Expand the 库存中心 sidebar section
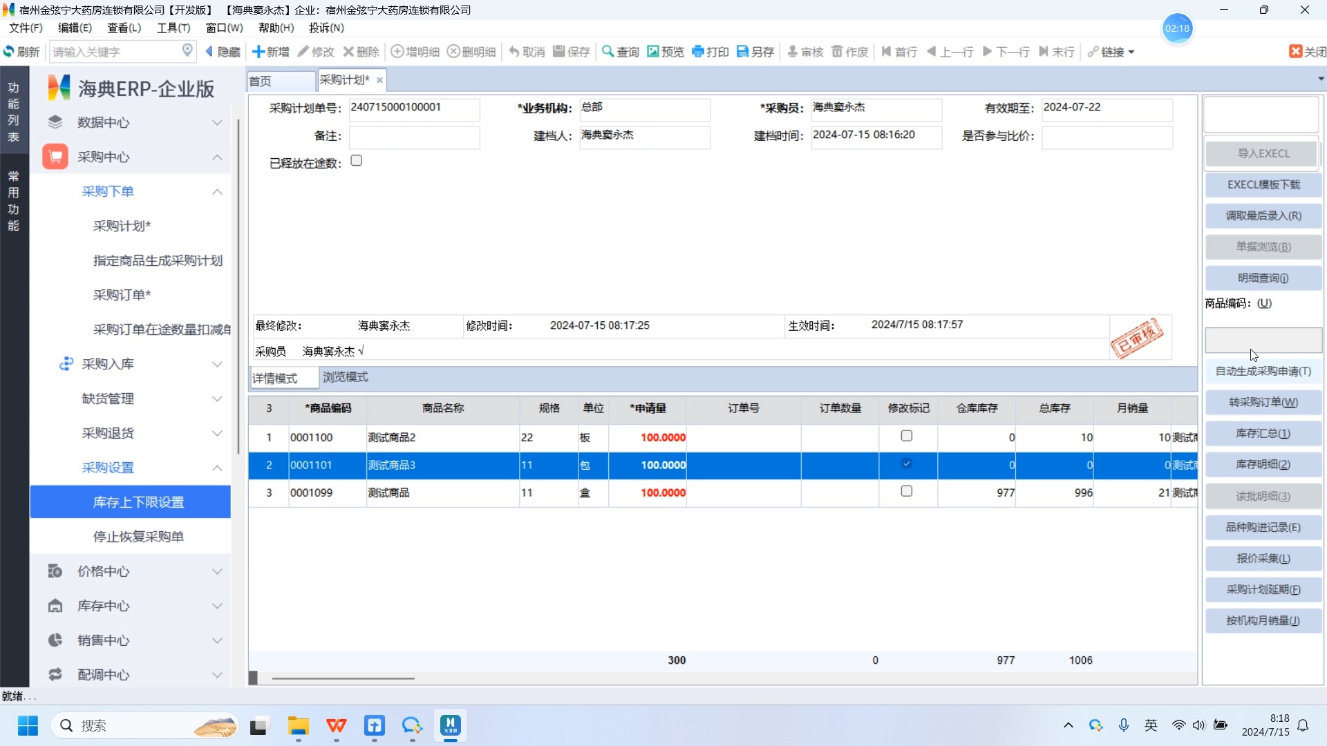 (x=217, y=606)
